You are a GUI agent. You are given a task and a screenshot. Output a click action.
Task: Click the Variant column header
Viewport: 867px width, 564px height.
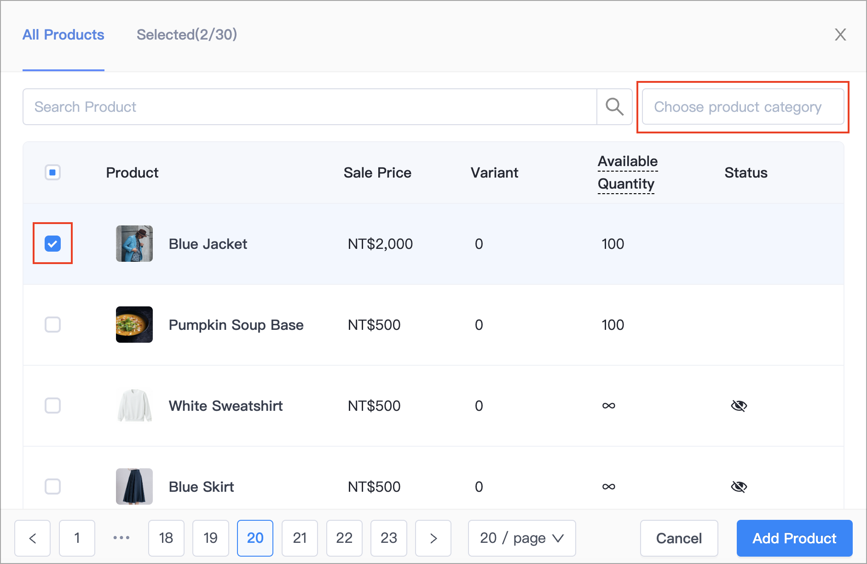coord(494,173)
